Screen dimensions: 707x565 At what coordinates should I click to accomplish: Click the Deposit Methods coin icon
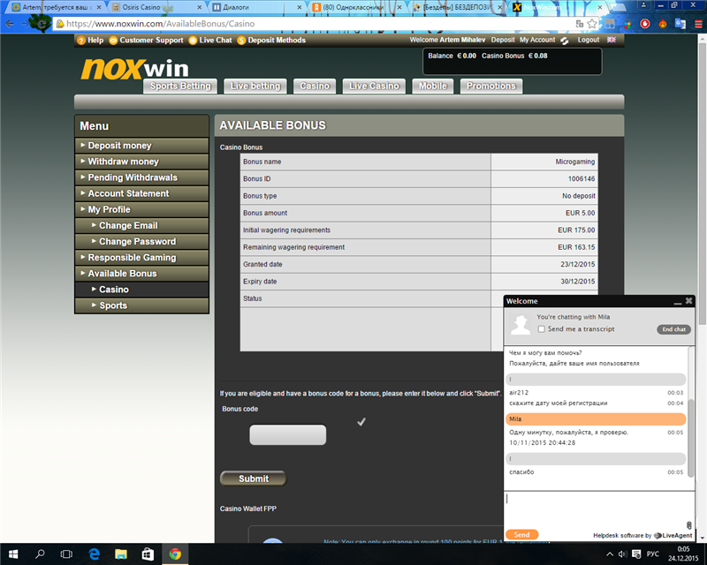click(x=241, y=40)
